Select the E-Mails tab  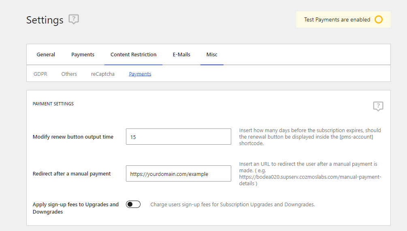coord(181,54)
